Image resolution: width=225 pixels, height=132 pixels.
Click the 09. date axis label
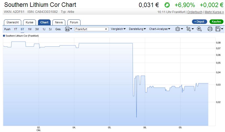(180, 127)
